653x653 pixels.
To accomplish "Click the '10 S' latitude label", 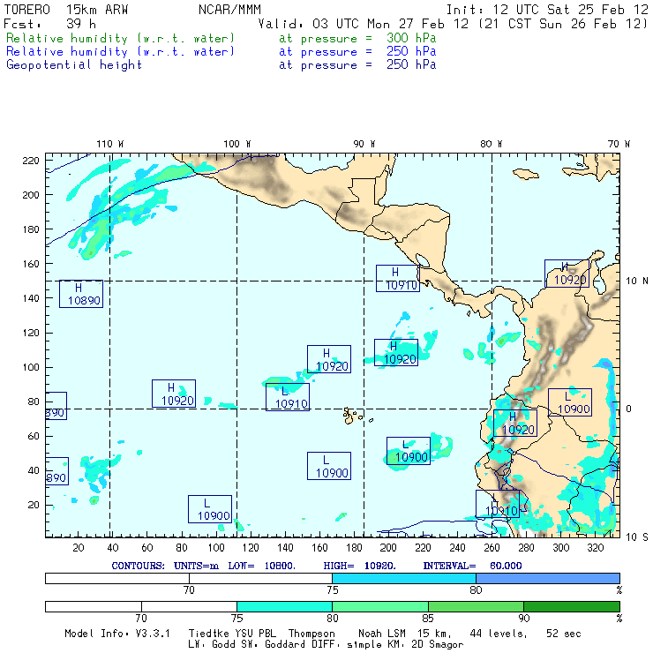I will [x=637, y=537].
